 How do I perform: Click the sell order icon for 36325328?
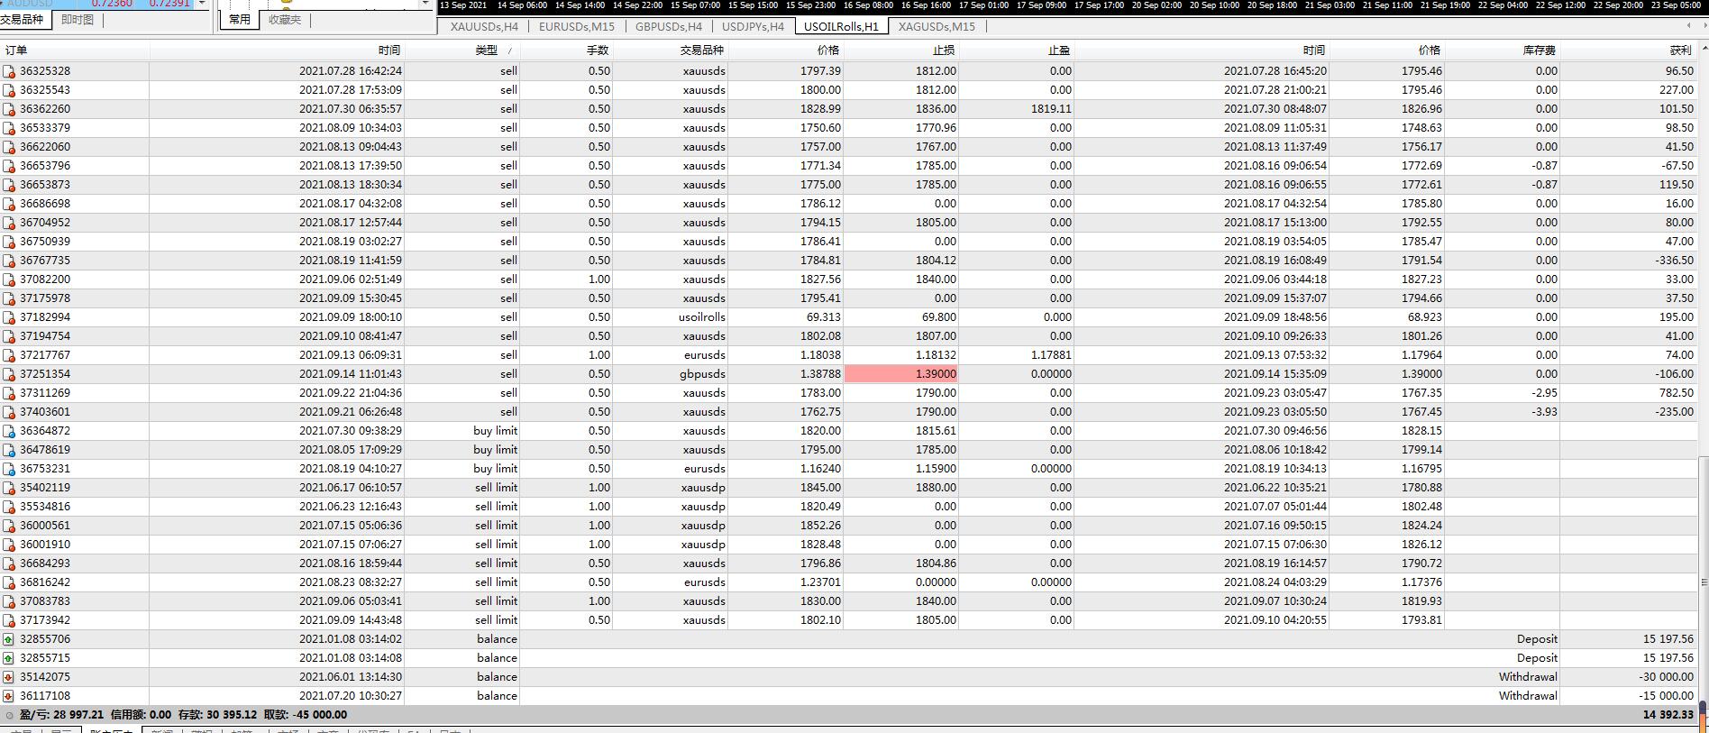(x=9, y=71)
